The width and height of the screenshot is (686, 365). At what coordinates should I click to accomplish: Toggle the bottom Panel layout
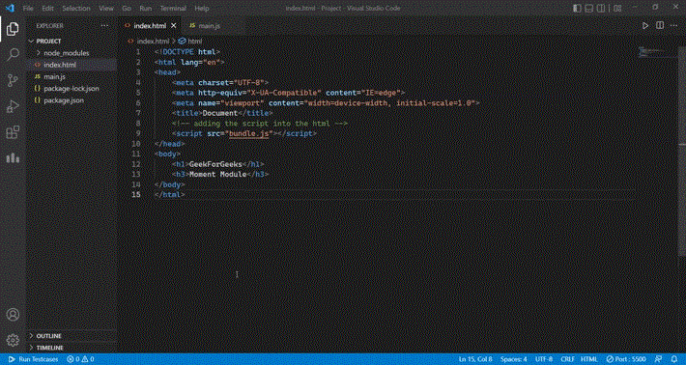point(588,8)
